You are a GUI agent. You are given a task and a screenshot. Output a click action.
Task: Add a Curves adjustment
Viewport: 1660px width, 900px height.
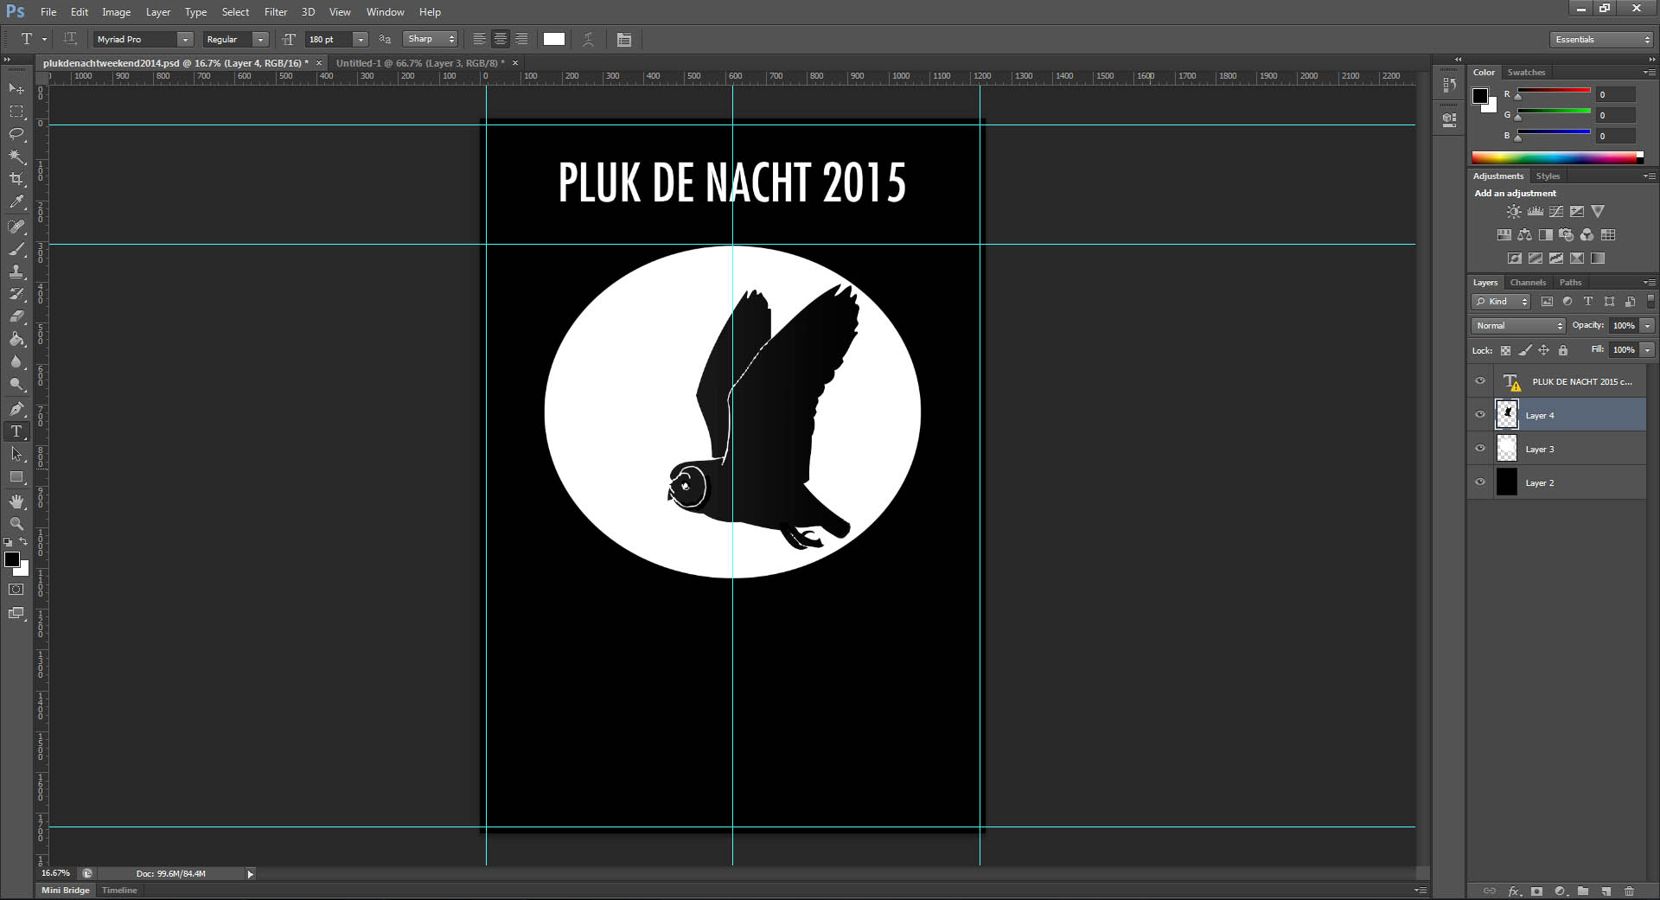pos(1556,211)
